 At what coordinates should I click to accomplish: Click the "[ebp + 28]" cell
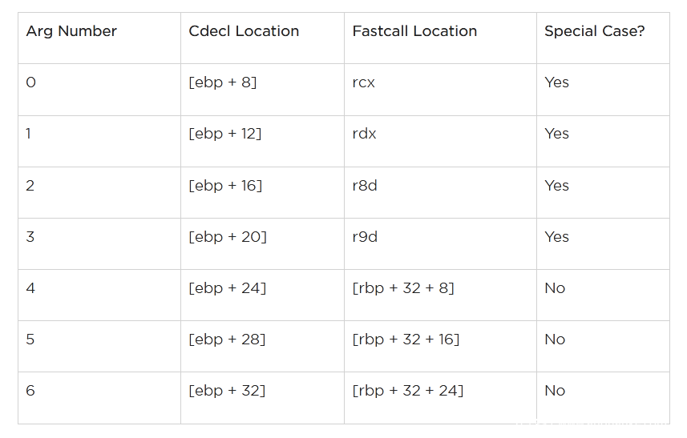[x=227, y=340]
